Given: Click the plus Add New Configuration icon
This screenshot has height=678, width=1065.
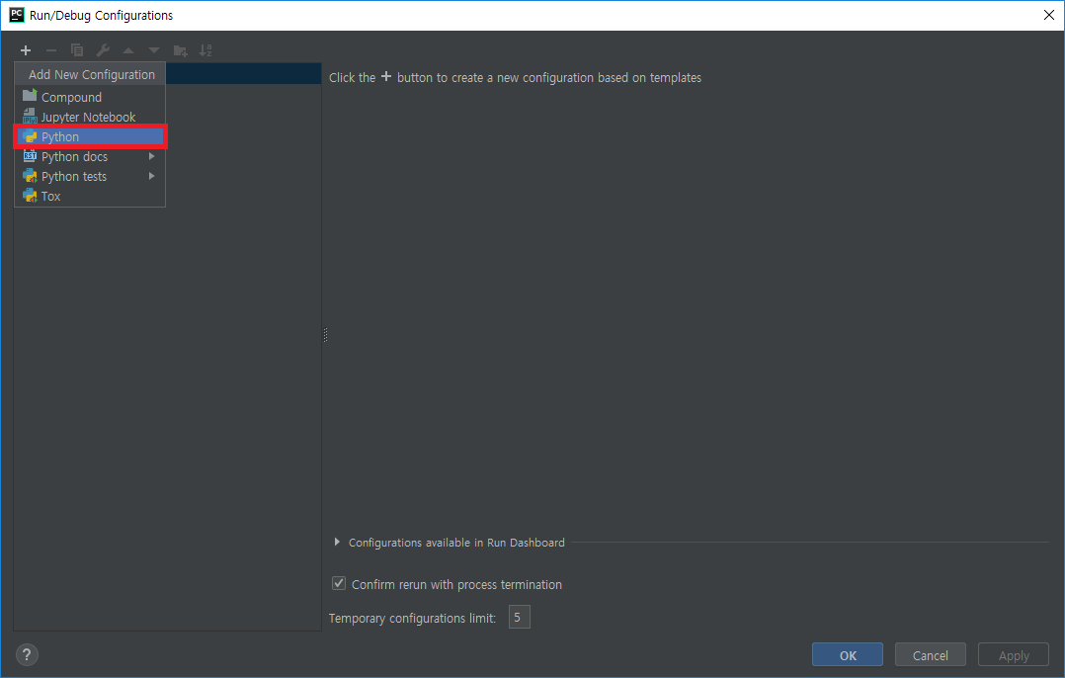Looking at the screenshot, I should point(26,50).
